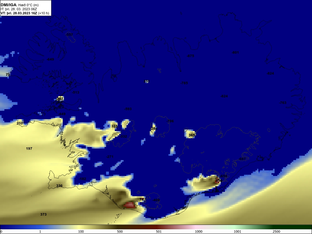The width and height of the screenshot is (312, 234).
Task: Click the color scale label 500
Action: click(x=120, y=232)
